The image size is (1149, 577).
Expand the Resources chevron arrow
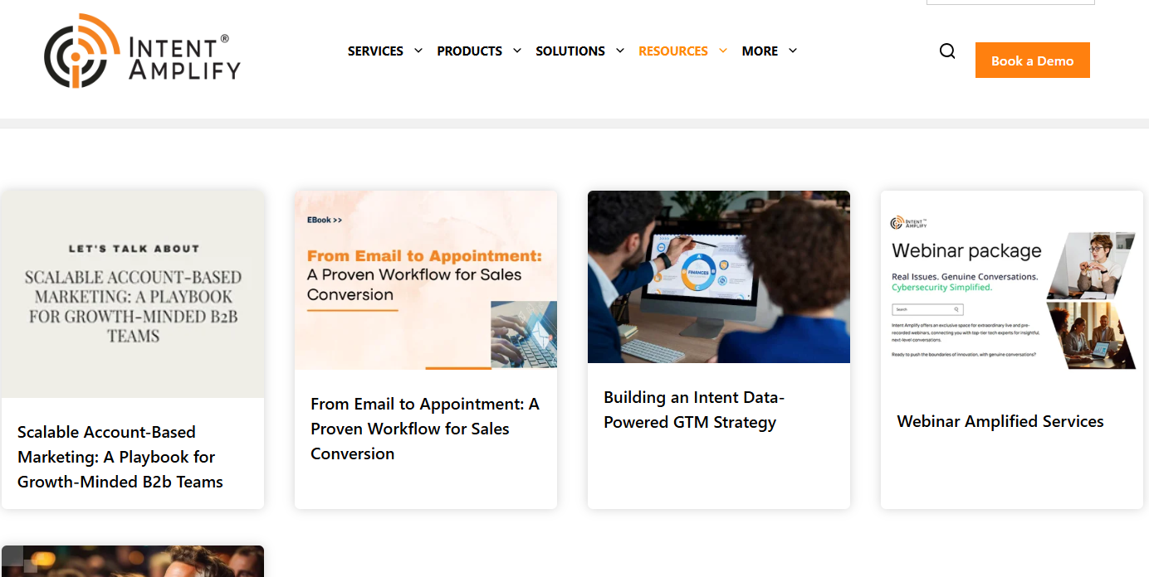(722, 51)
